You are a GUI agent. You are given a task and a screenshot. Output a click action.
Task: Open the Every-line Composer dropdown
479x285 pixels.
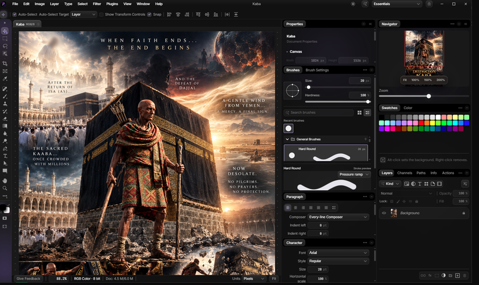point(338,217)
